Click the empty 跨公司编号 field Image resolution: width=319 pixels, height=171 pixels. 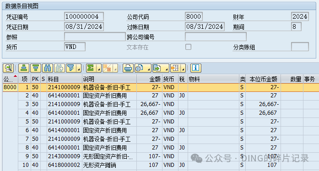tap(216, 37)
